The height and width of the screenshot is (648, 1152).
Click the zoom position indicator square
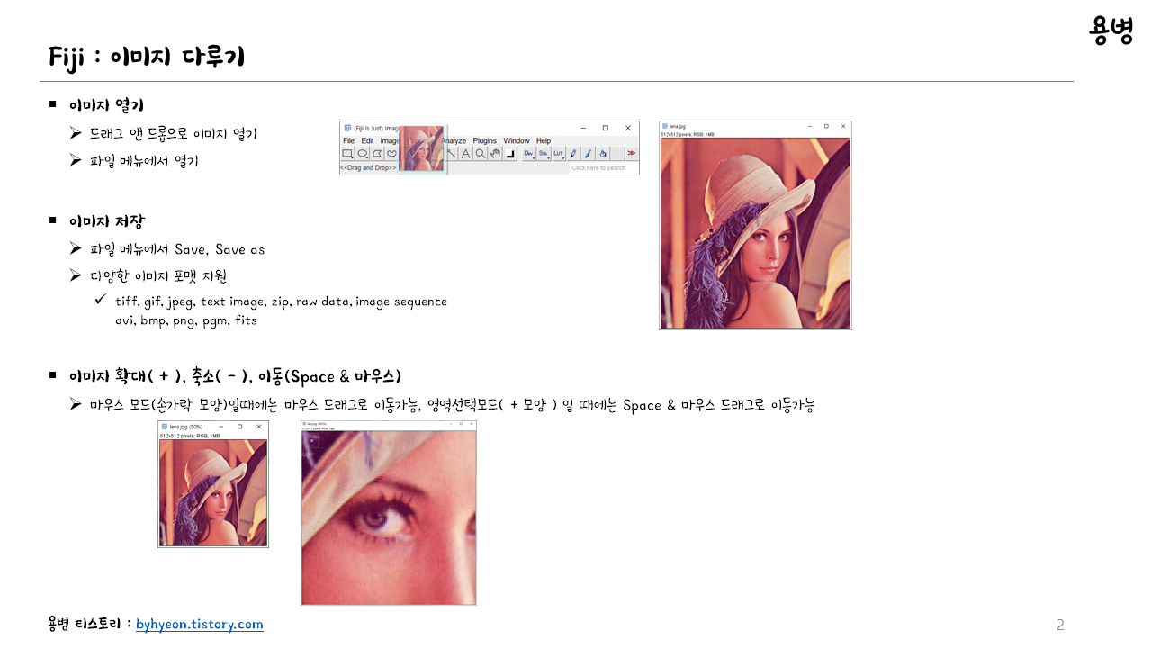(313, 440)
